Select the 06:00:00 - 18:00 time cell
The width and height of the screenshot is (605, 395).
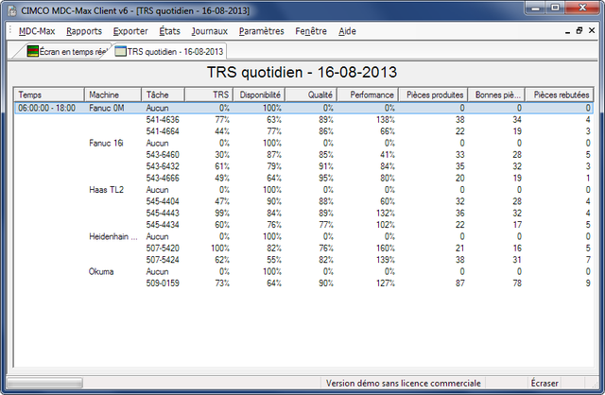tap(46, 108)
